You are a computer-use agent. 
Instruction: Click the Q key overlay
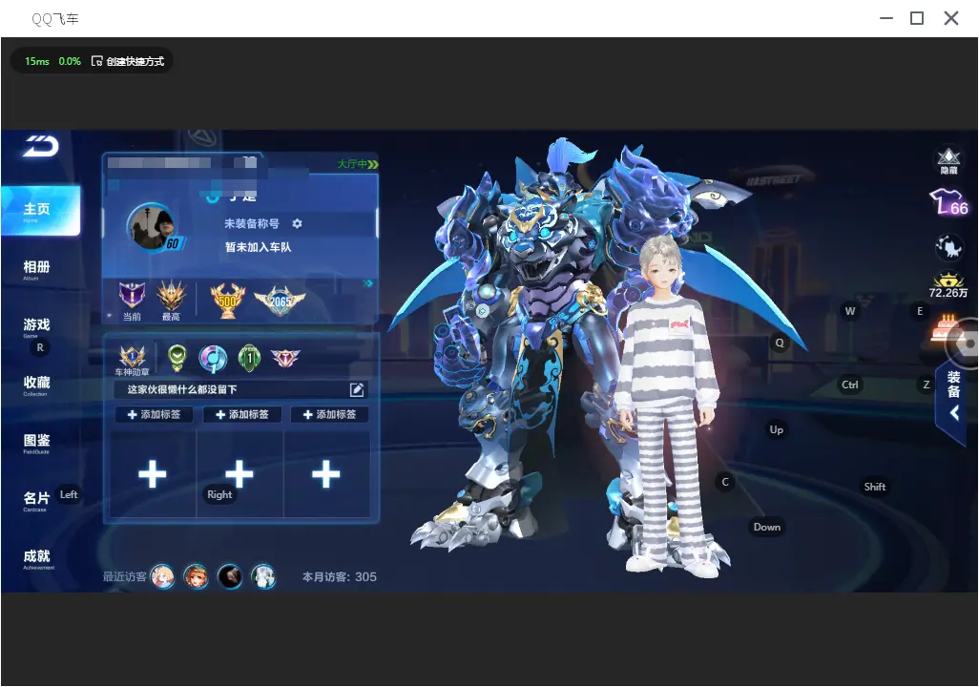click(x=780, y=343)
